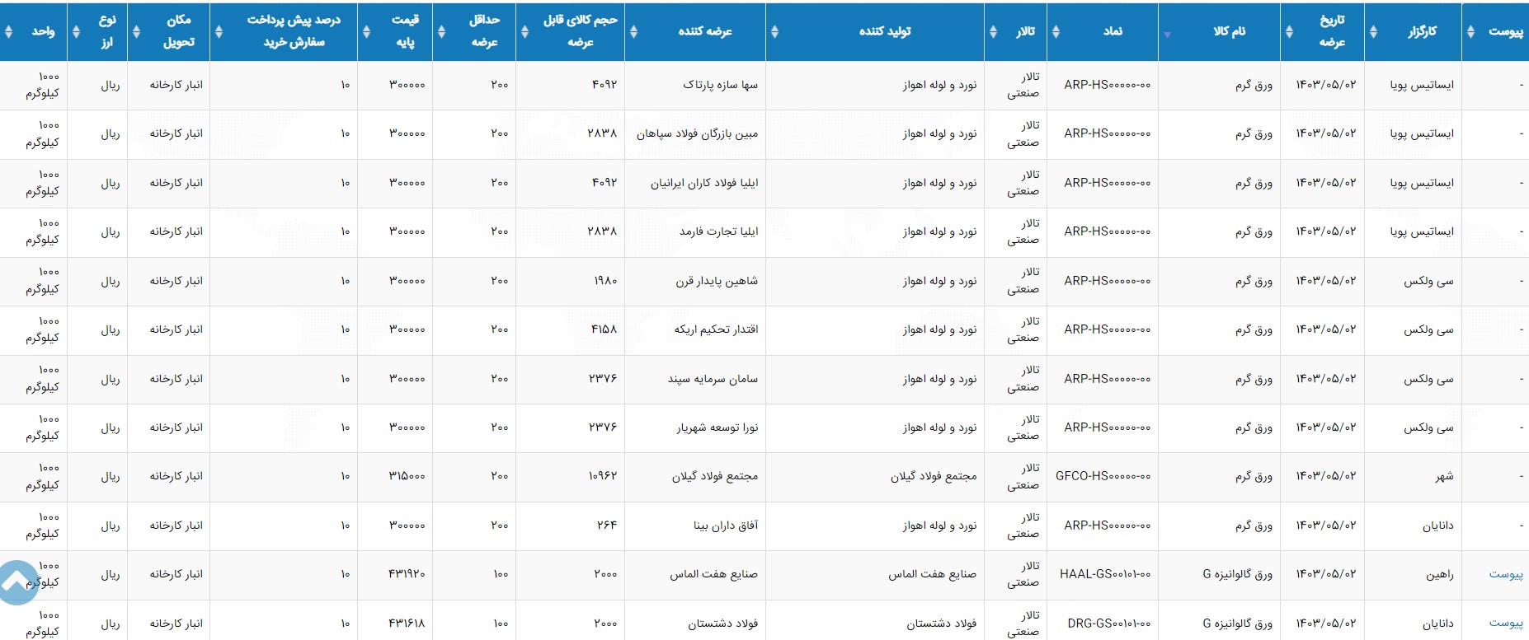Screen dimensions: 1529x640
Task: Select supplier سامان سرمایه سپند cell
Action: (713, 379)
